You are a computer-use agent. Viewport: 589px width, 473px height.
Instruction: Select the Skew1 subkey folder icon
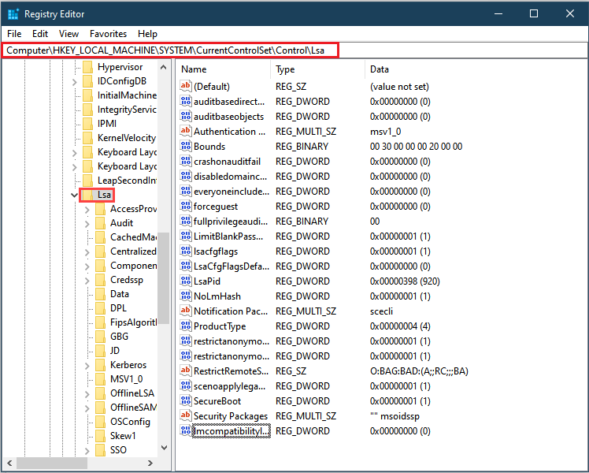coord(100,436)
